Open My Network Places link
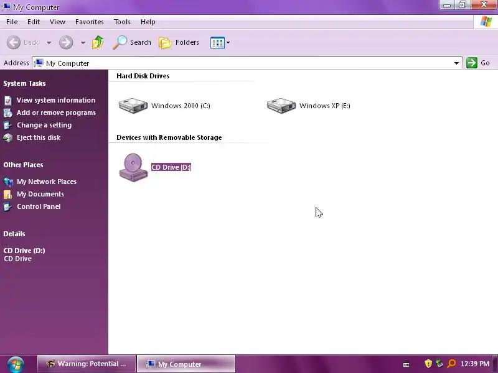 coord(47,182)
